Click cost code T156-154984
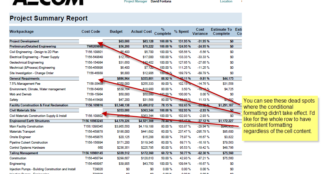This screenshot has height=174, width=324. (x=94, y=62)
